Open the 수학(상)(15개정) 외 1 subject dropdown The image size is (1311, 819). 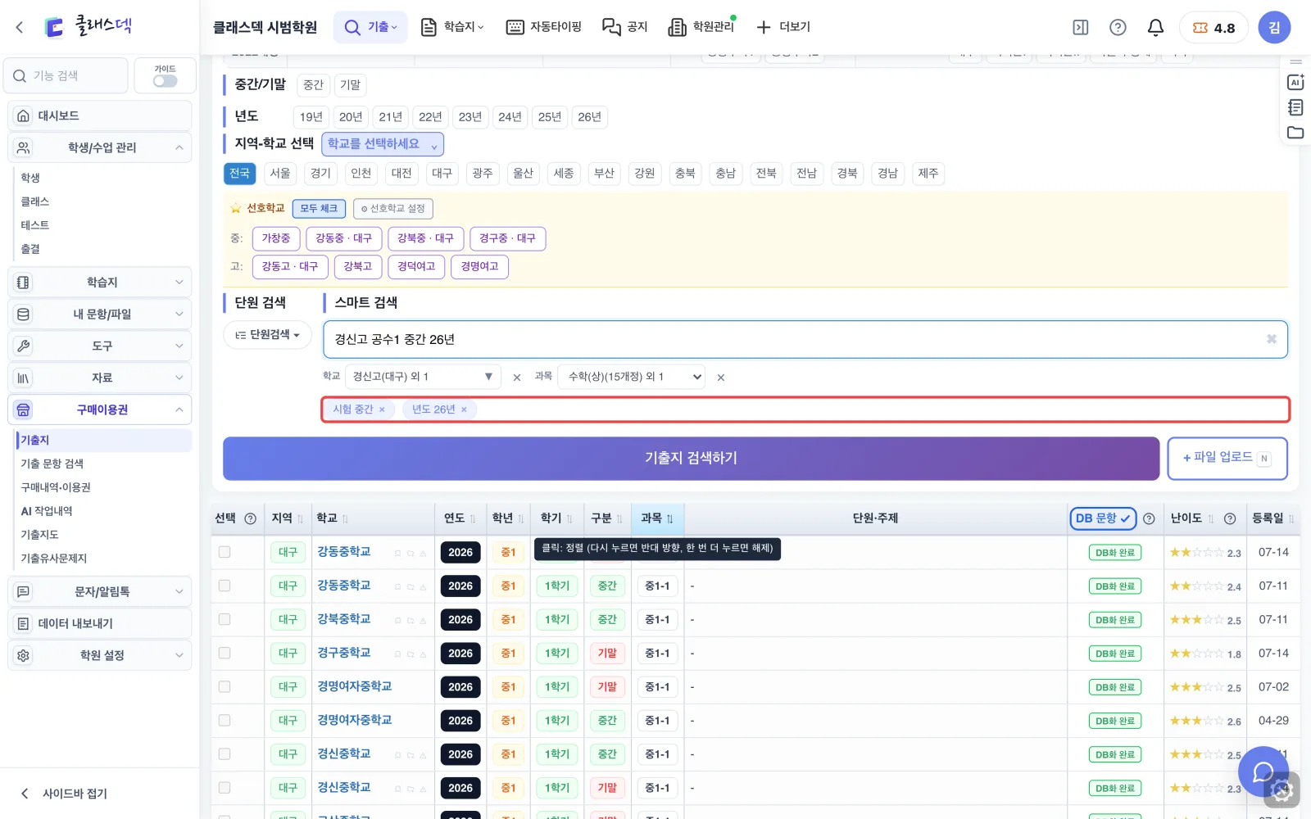(x=632, y=377)
